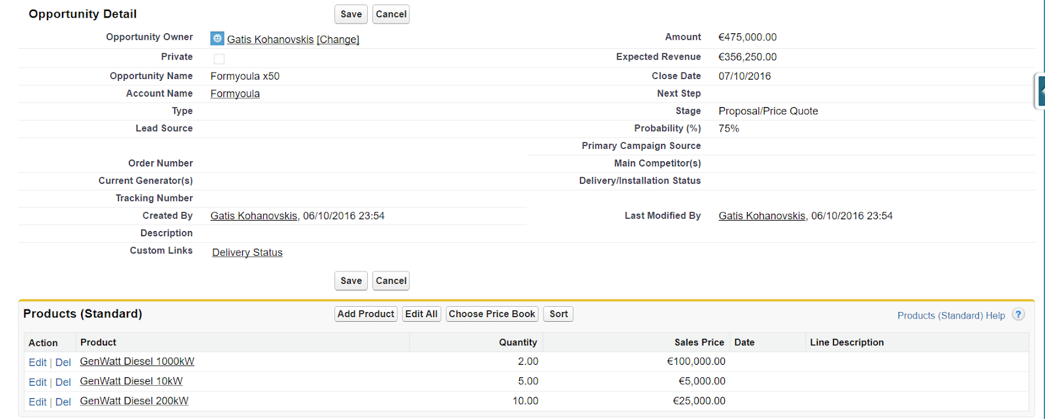Screen dimensions: 1045x419
Task: Click the [Change] owner link
Action: (338, 40)
